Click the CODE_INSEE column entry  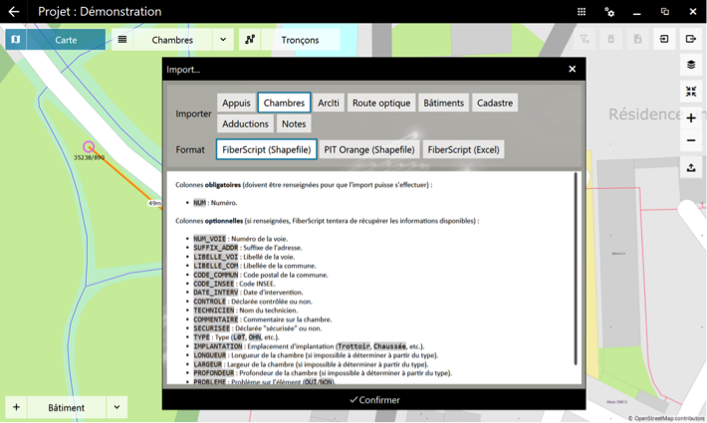click(234, 284)
